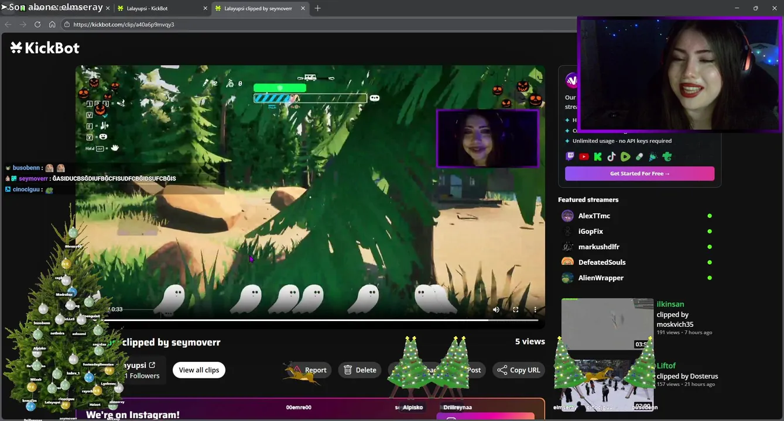Close the 'Lalayupsi clipped by seymoverr' tab

point(303,9)
